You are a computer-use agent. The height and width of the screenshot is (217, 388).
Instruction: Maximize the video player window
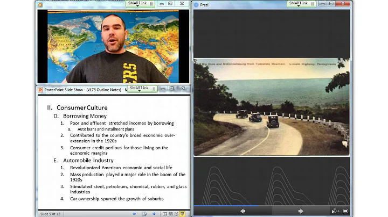pyautogui.click(x=170, y=4)
